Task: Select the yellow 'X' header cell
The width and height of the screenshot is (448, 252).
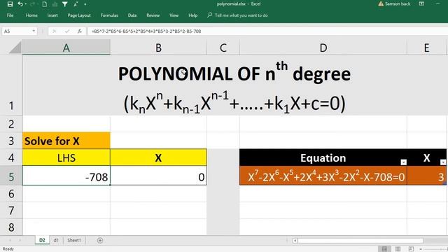Action: tap(158, 157)
